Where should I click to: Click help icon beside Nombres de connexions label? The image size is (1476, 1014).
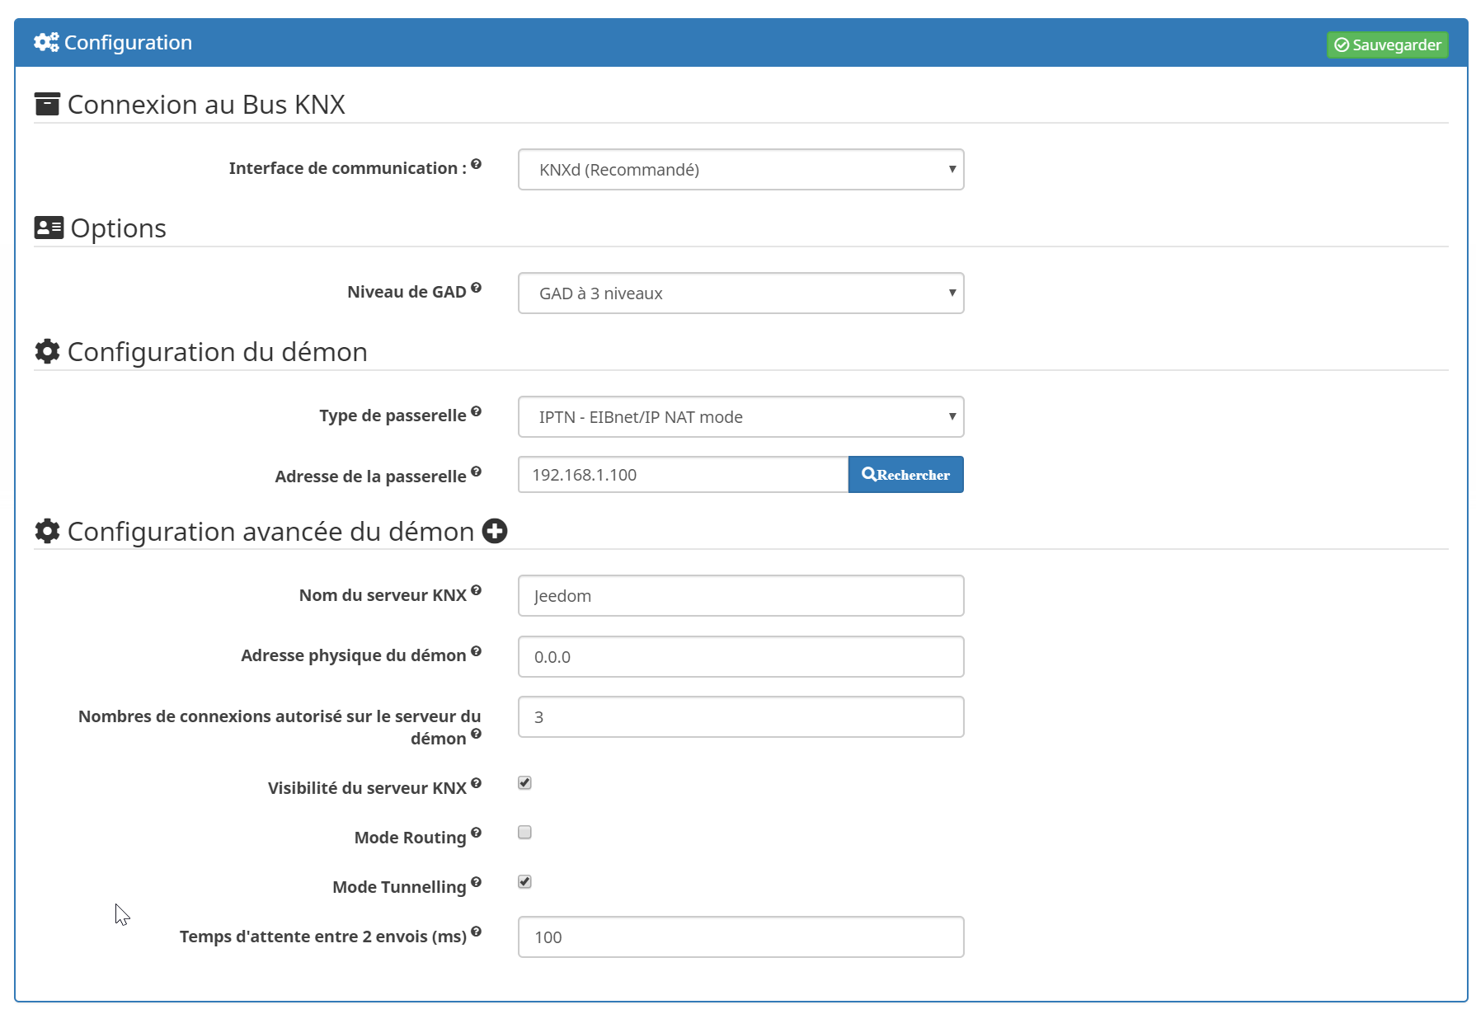[476, 734]
